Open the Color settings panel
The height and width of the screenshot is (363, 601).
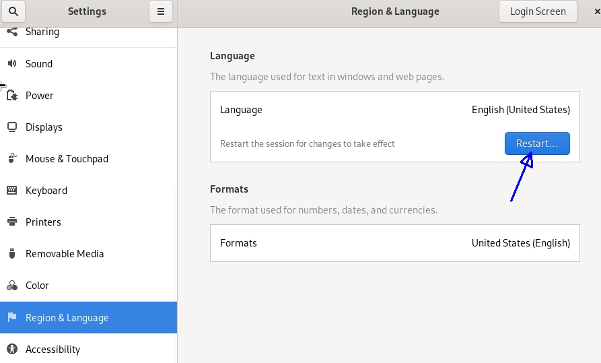click(x=37, y=286)
